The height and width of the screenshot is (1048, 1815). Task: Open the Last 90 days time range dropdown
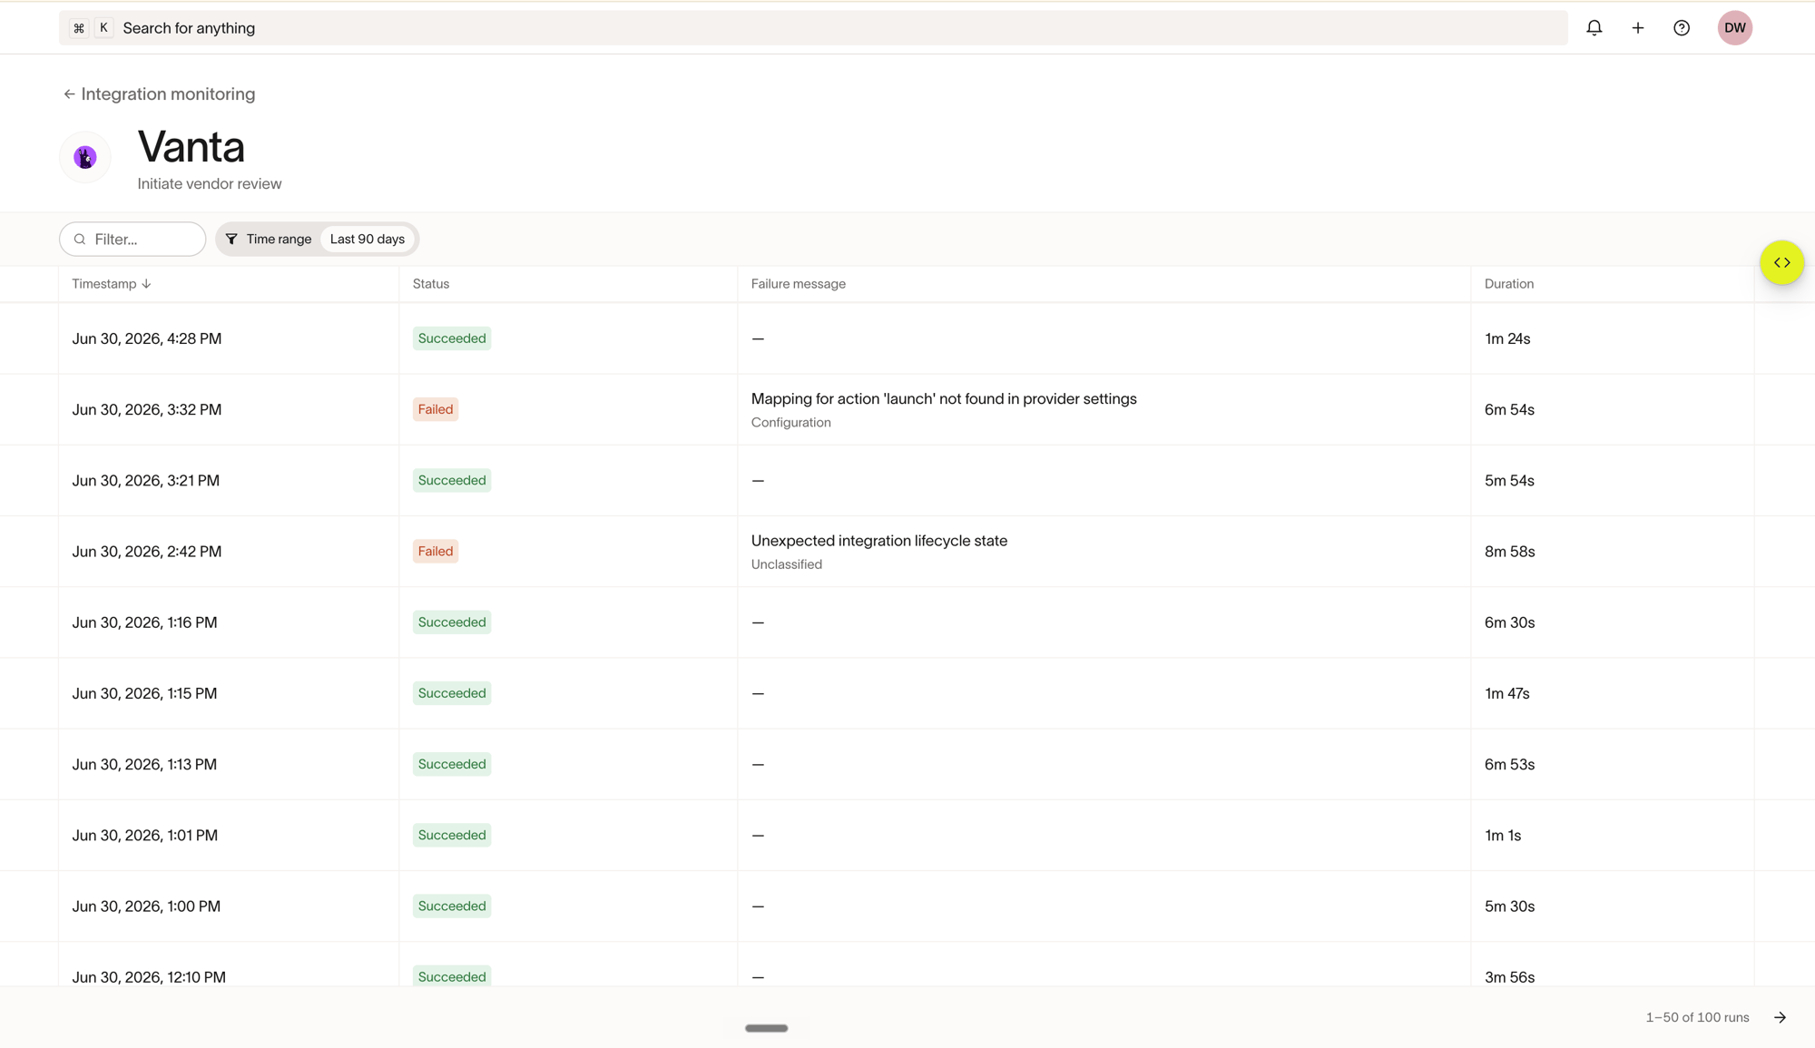[x=368, y=240]
